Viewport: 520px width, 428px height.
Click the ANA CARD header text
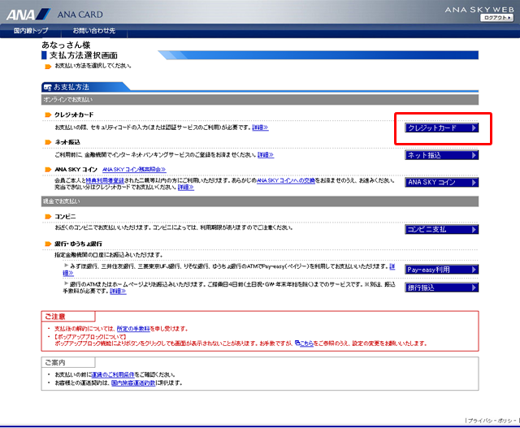coord(80,15)
